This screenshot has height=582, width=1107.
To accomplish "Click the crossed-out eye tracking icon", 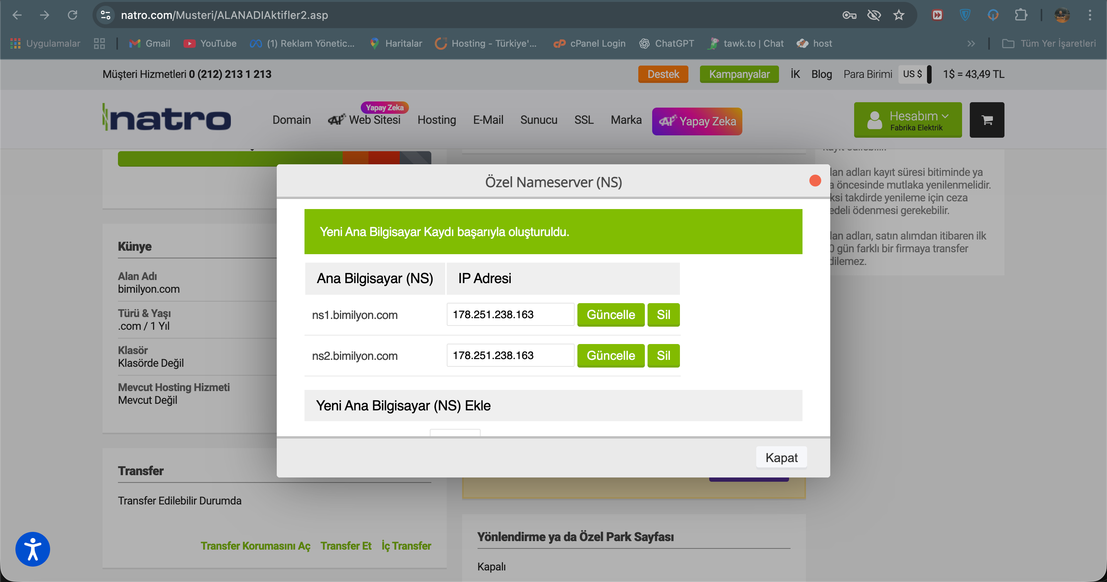I will [x=874, y=15].
